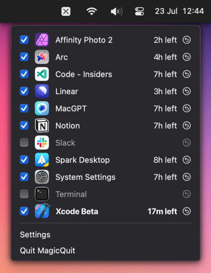211x273 pixels.
Task: Click the Slack name label
Action: (65, 143)
